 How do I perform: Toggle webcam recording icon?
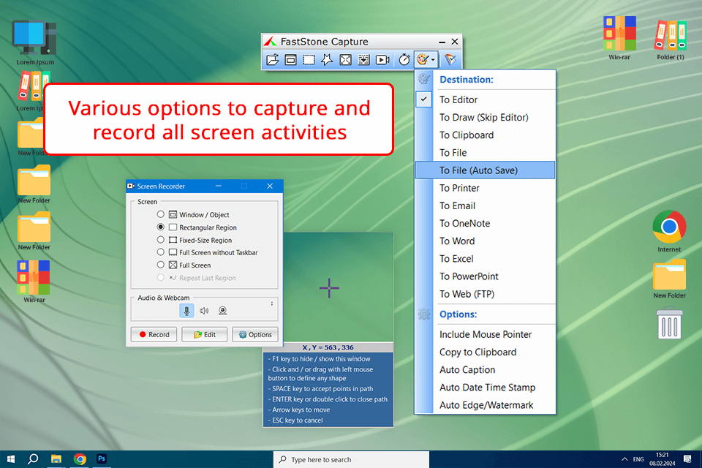point(222,310)
